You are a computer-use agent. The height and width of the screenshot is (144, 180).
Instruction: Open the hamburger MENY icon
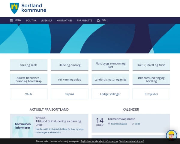pos(11,21)
